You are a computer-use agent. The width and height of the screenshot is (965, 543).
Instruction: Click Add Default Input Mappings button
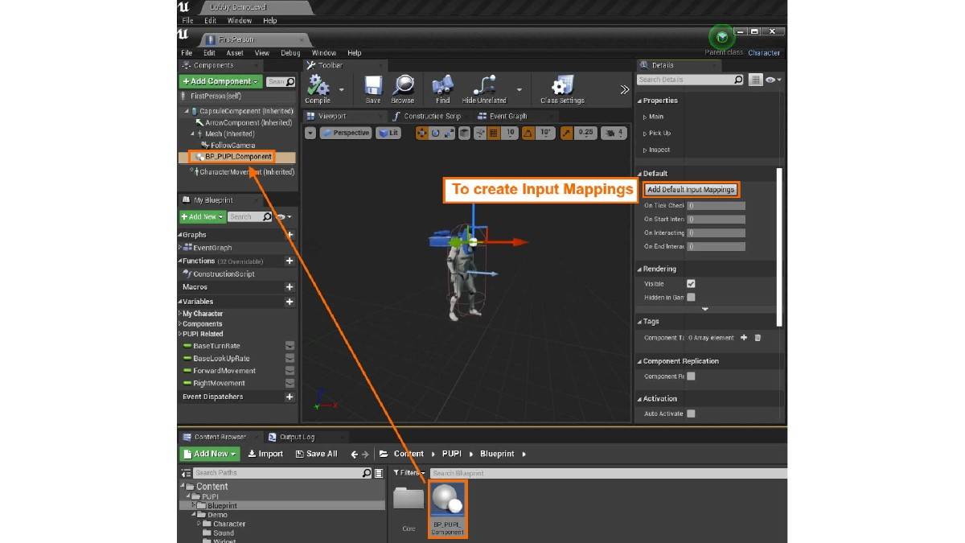[691, 190]
